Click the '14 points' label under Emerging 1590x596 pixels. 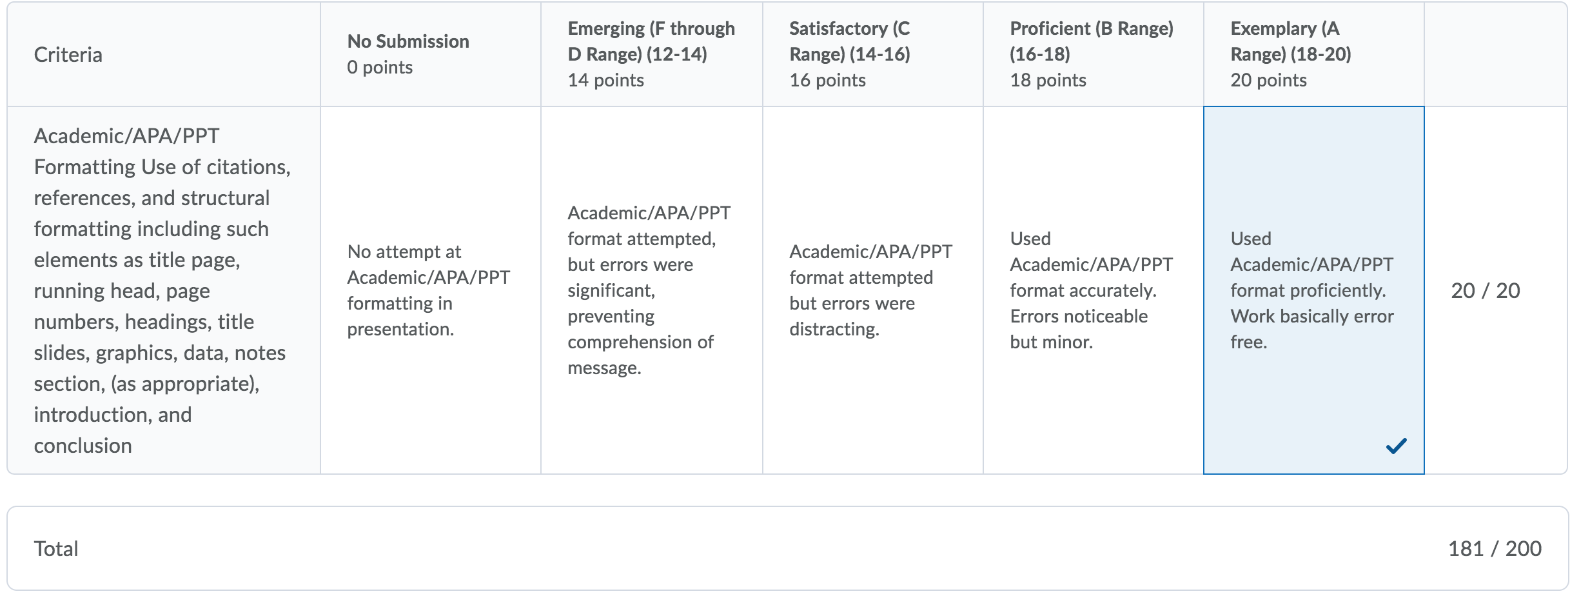tap(605, 80)
